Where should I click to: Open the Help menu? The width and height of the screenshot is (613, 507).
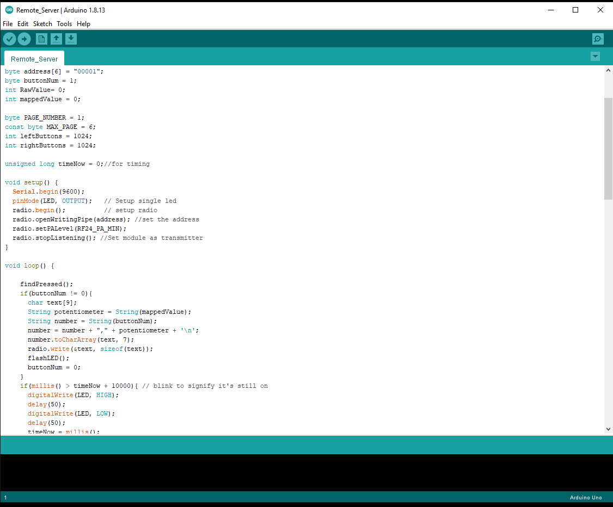[x=83, y=23]
